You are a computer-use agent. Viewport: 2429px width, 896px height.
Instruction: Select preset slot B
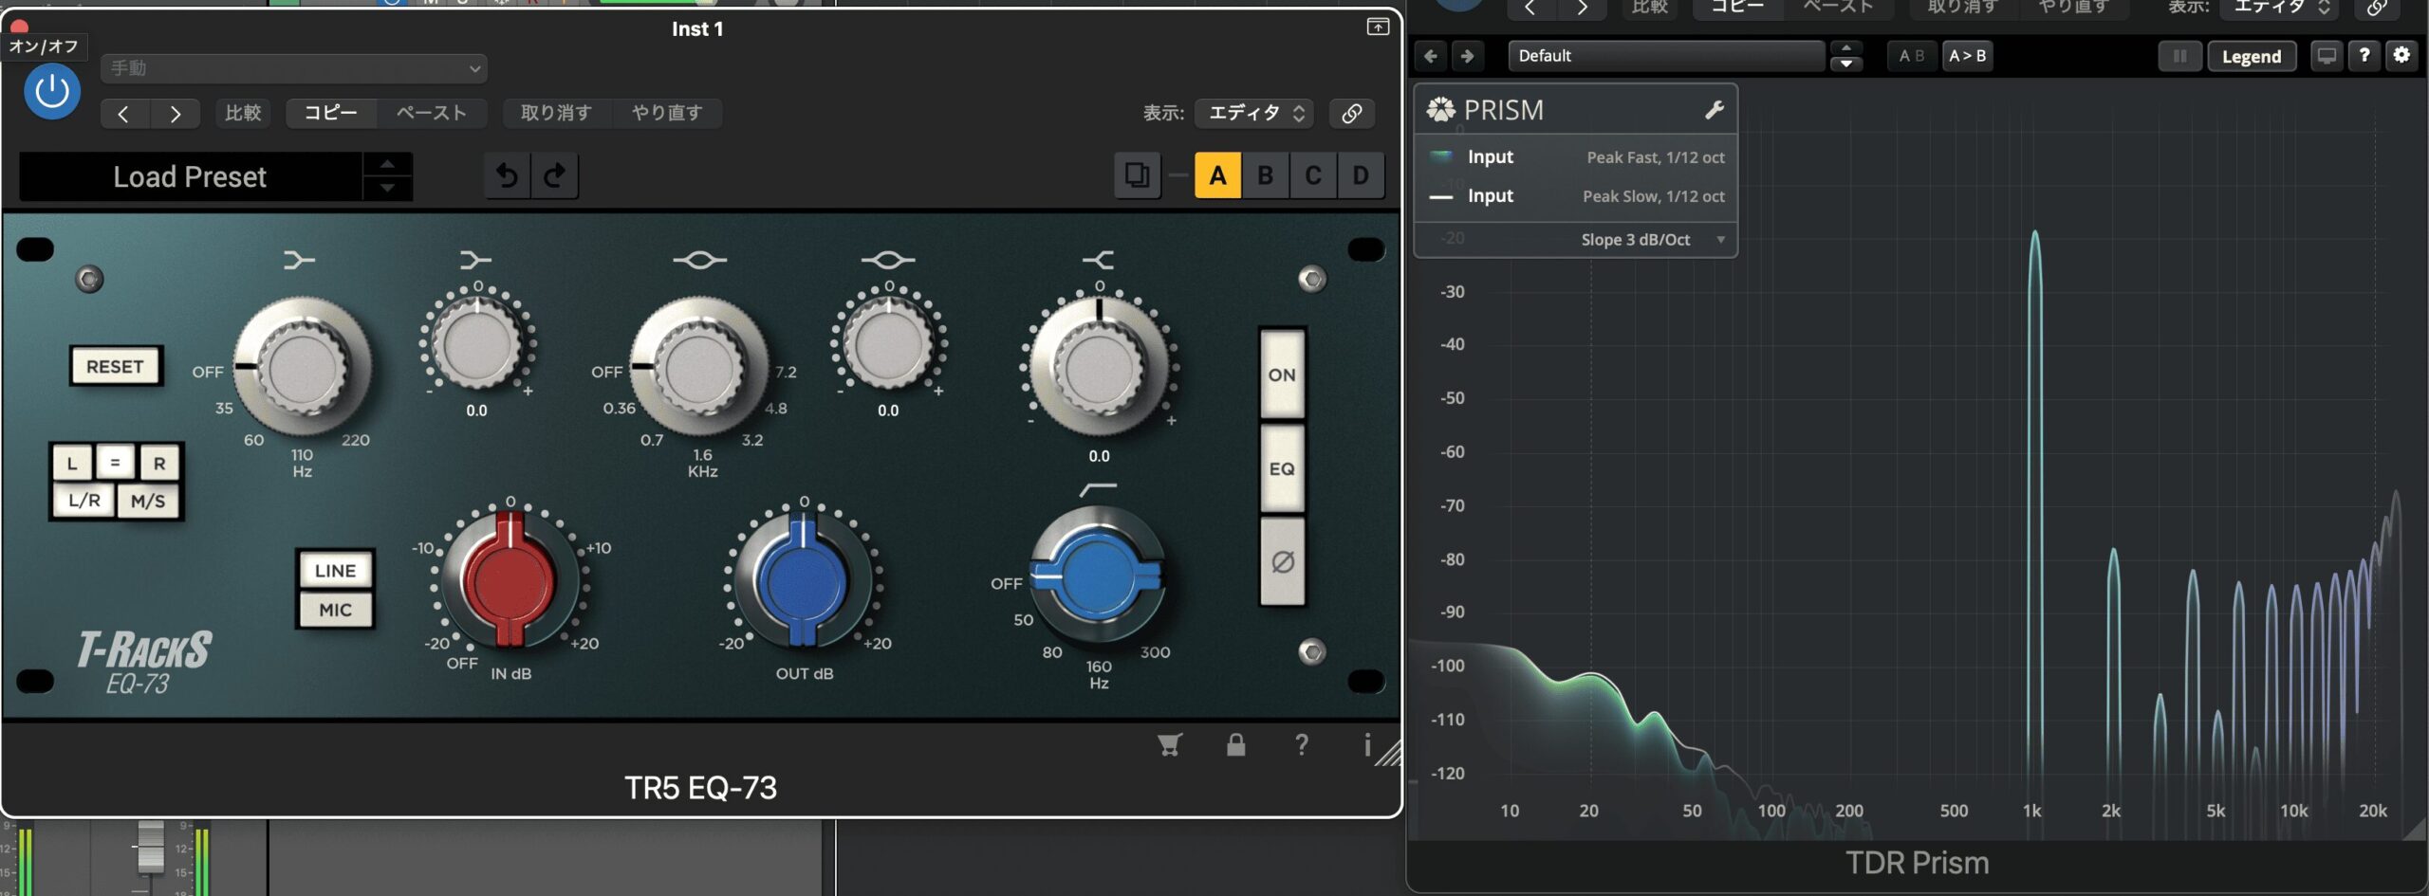point(1265,175)
